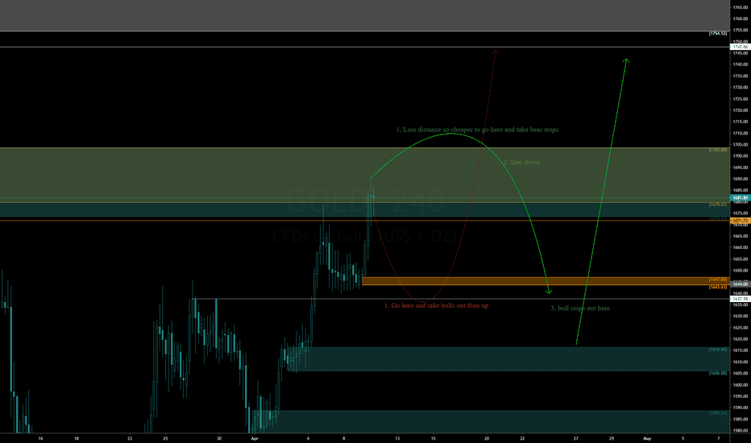The width and height of the screenshot is (751, 443).
Task: Click the (1616.40) teal zone label
Action: pyautogui.click(x=718, y=350)
